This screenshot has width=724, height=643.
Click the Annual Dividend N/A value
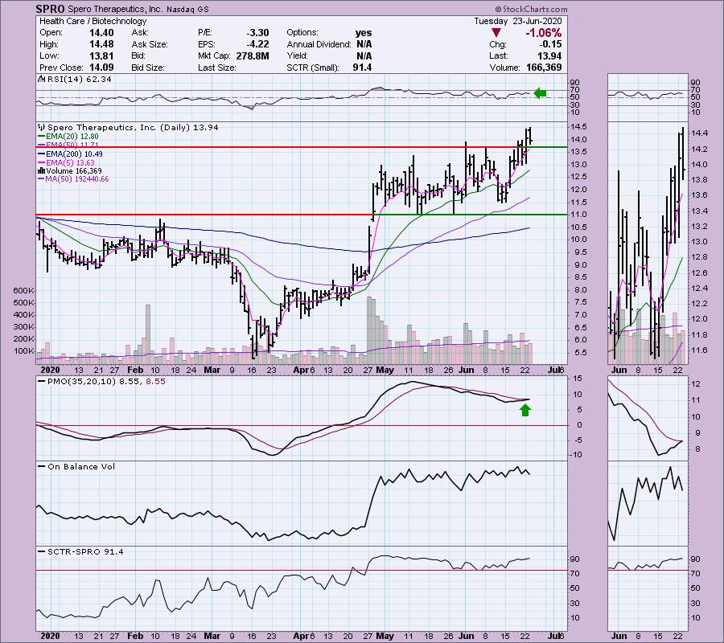364,44
